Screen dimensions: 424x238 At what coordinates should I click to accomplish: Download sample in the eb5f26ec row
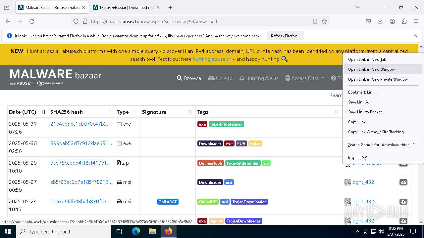[x=403, y=182]
